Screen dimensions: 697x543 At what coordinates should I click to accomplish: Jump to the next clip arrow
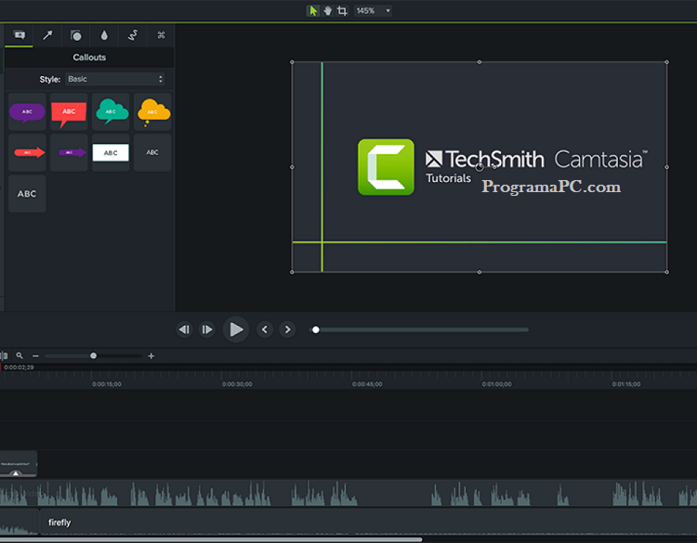click(x=287, y=330)
